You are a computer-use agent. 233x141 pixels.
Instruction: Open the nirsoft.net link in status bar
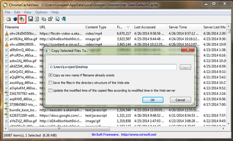pyautogui.click(x=139, y=135)
